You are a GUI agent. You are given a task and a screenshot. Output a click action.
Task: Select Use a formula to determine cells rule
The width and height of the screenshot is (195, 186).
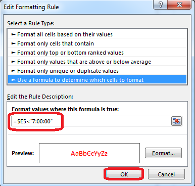97,80
